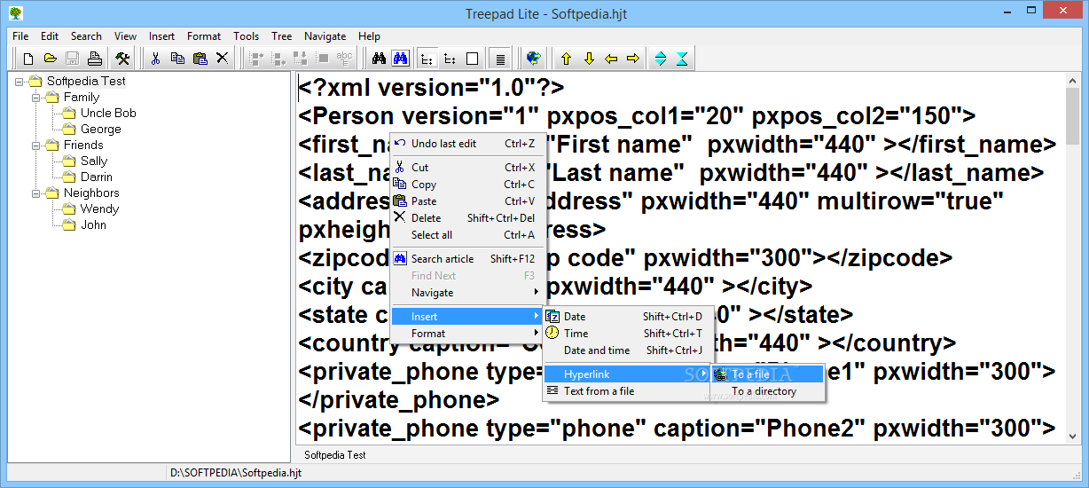Open the Tree menu

[x=282, y=36]
